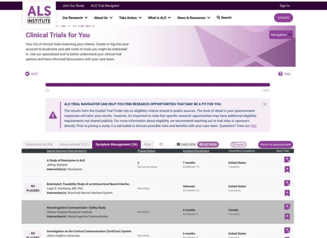327x238 pixels.
Task: Click 'Leigh R. Hochberg, MD, PhD.' text
Action: (65, 188)
